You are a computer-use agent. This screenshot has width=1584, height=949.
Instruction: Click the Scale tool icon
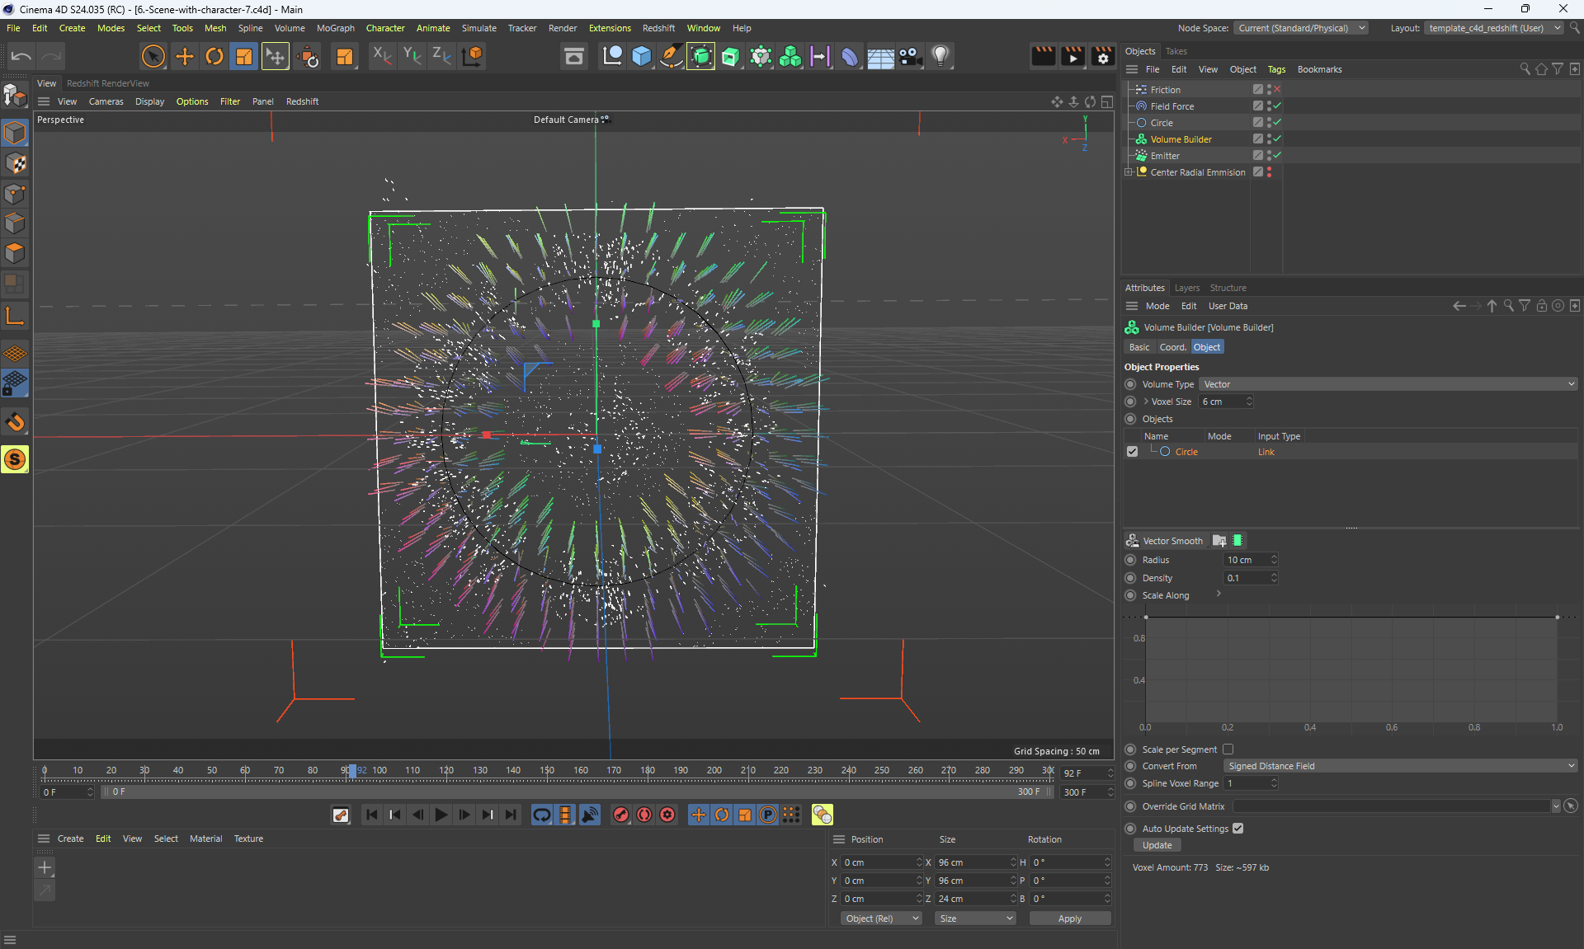pos(244,56)
